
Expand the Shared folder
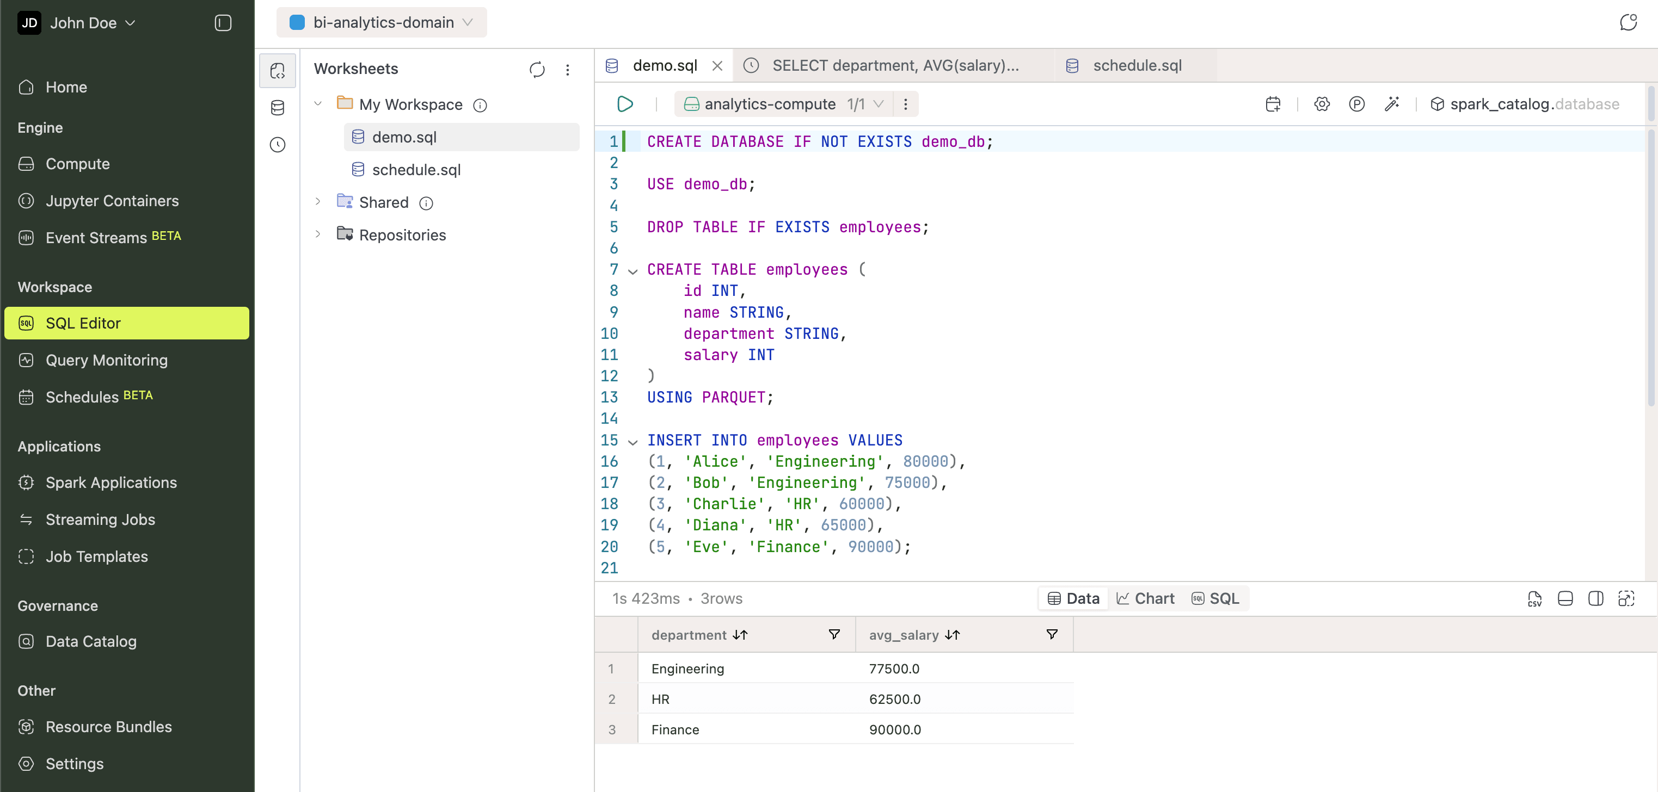[318, 201]
